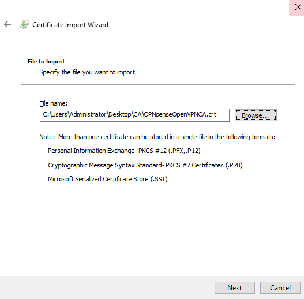
Task: Click the Certificate Import Wizard icon
Action: pos(25,24)
